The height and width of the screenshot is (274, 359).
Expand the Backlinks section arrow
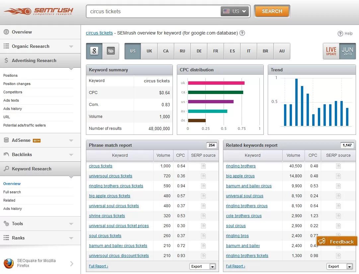pos(71,155)
